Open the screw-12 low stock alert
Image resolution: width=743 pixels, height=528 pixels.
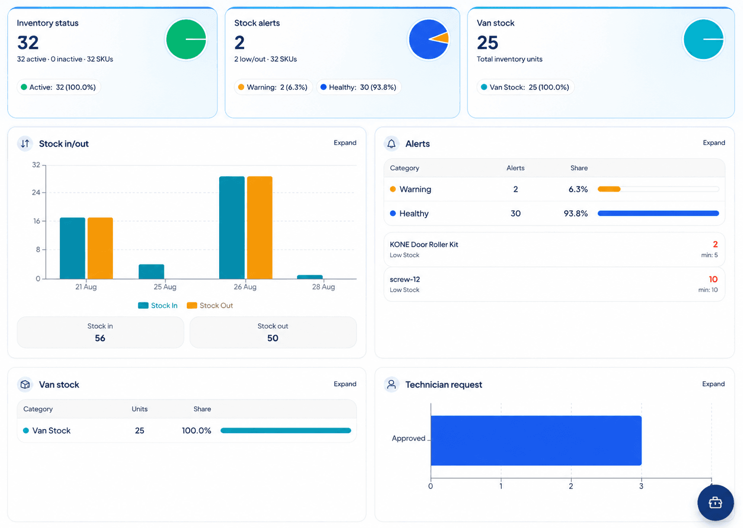click(554, 284)
